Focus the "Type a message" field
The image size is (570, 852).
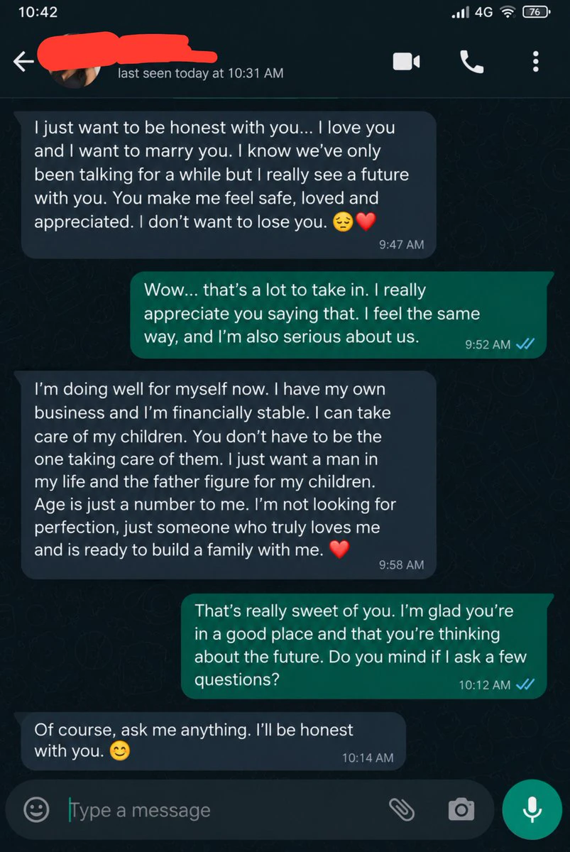pos(220,809)
